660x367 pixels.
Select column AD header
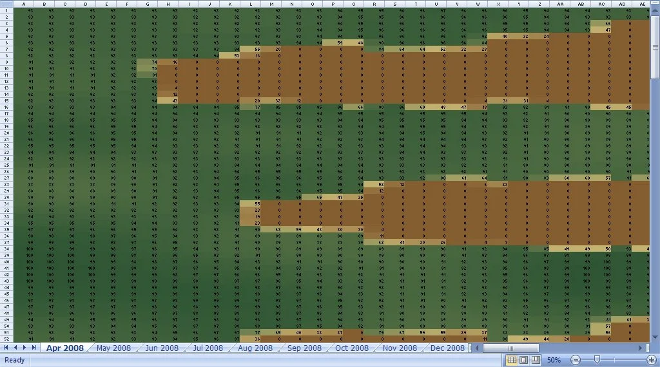pos(622,4)
